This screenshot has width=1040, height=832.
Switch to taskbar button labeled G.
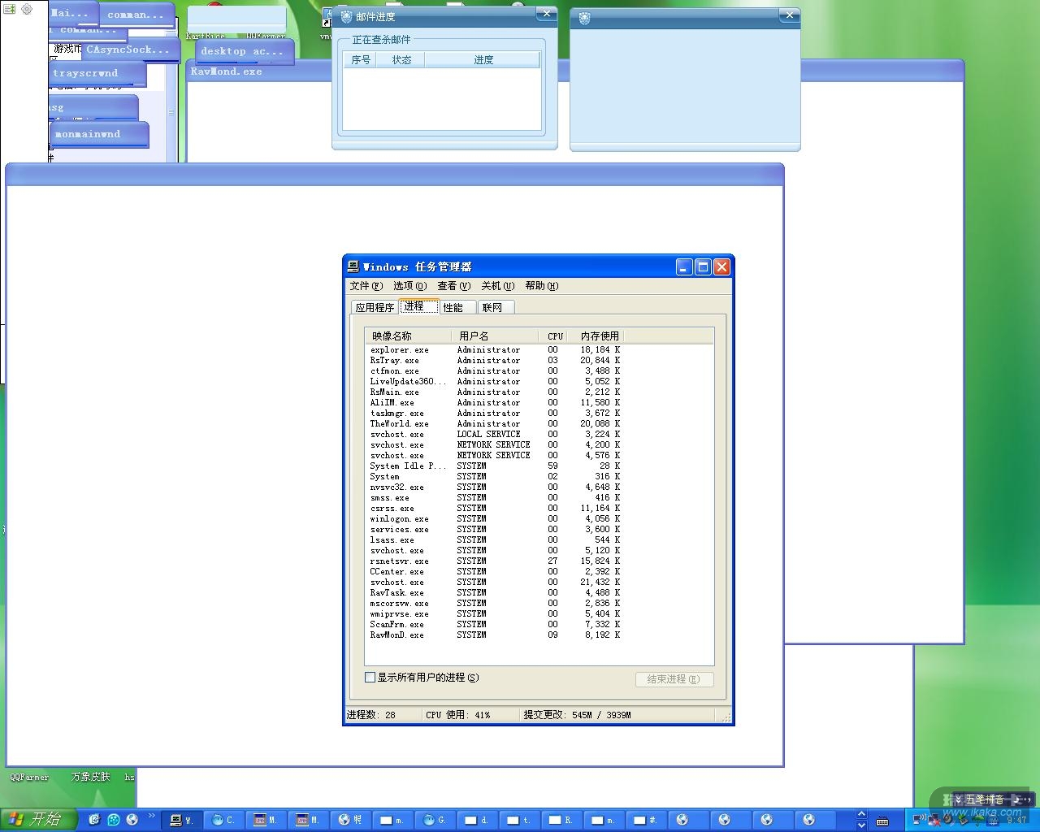click(435, 820)
